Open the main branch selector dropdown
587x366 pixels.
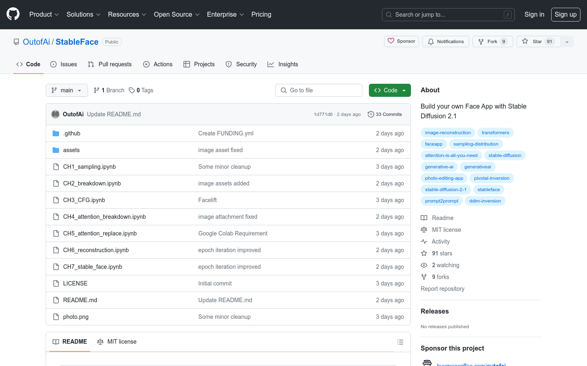point(67,90)
